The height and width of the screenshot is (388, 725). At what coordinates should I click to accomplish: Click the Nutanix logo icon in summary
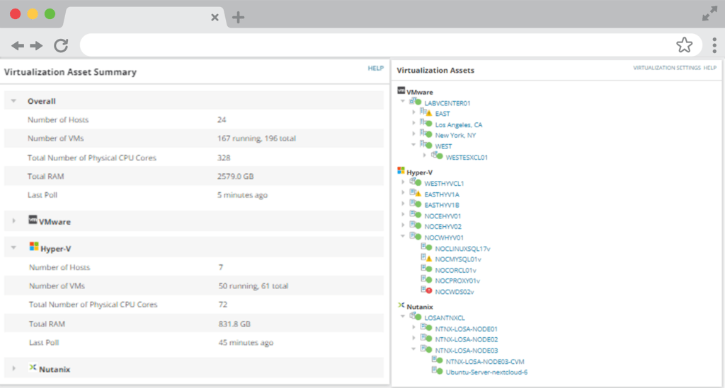pos(33,368)
